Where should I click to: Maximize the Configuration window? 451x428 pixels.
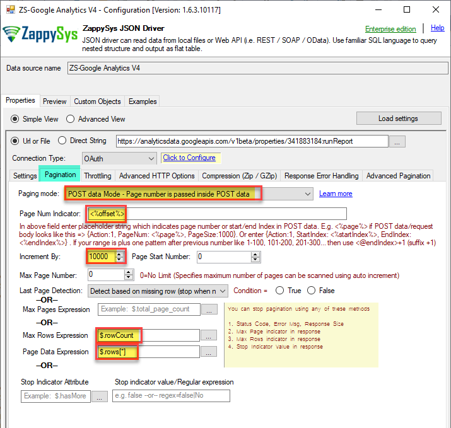(x=407, y=10)
